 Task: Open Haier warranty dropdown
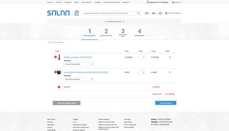[x=79, y=64]
